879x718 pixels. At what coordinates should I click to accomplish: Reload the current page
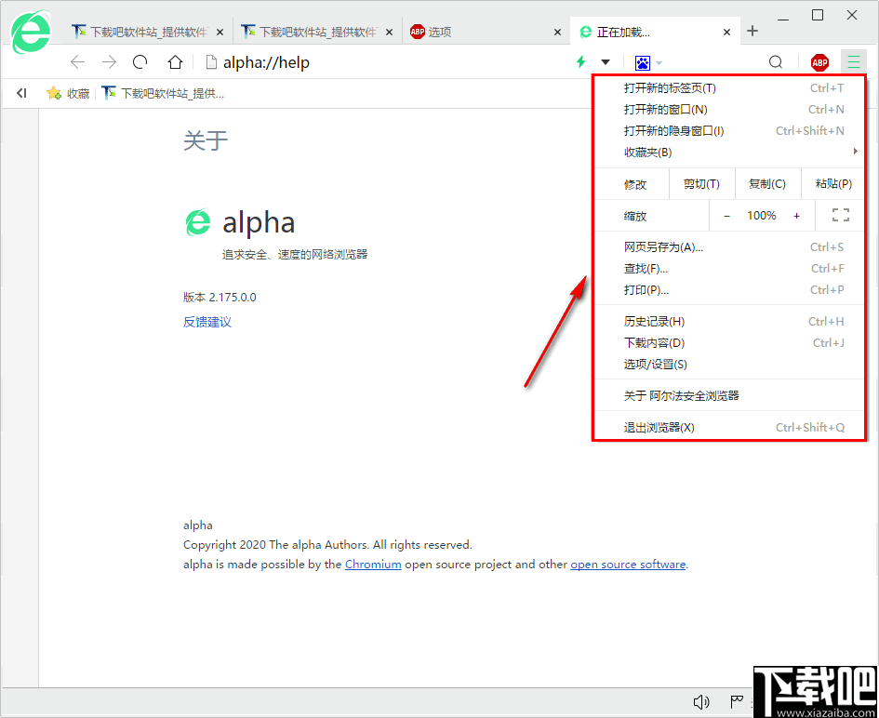(140, 61)
